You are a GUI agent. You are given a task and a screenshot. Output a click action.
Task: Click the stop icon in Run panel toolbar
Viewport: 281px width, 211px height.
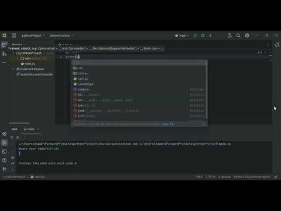point(18,138)
